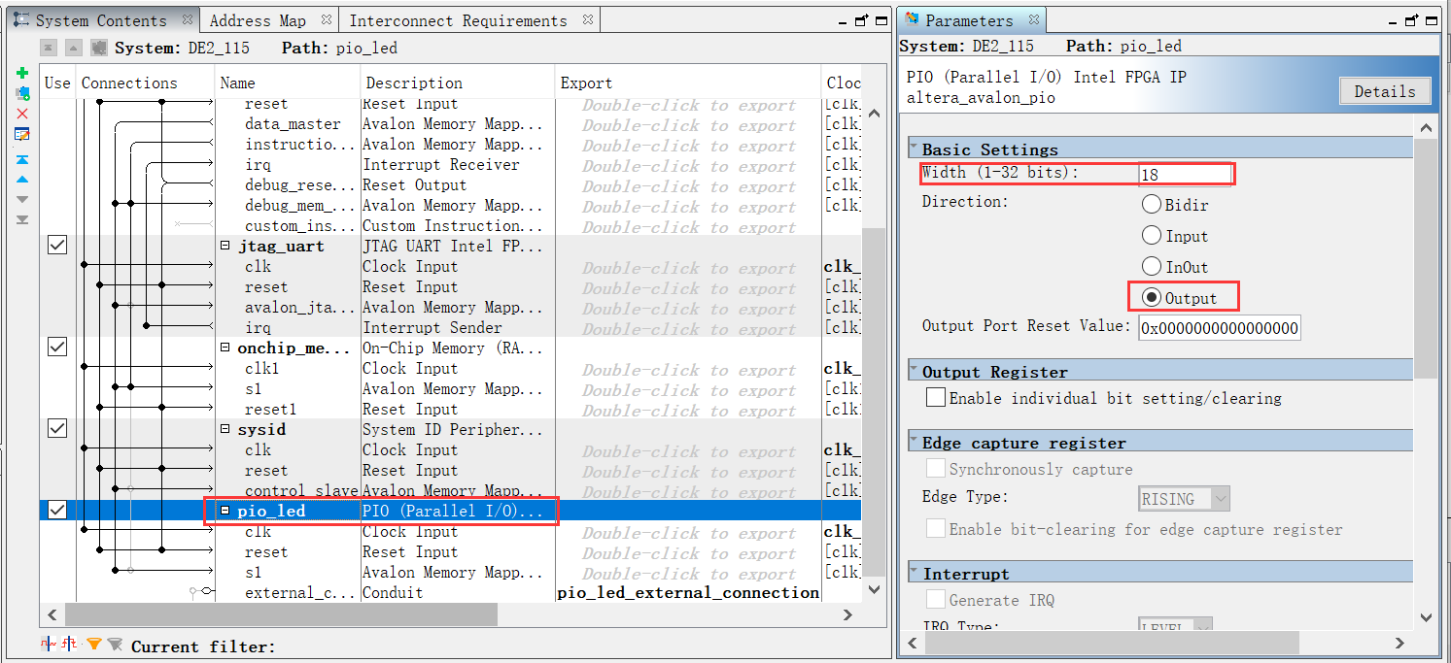This screenshot has width=1451, height=663.
Task: Collapse the pio_led tree node
Action: click(x=225, y=511)
